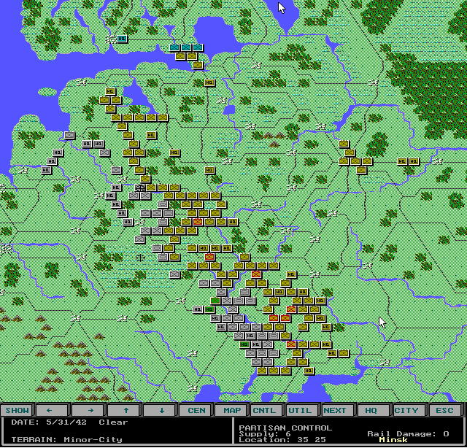The width and height of the screenshot is (467, 448).
Task: Shift the map north with the up arrow button
Action: (125, 411)
